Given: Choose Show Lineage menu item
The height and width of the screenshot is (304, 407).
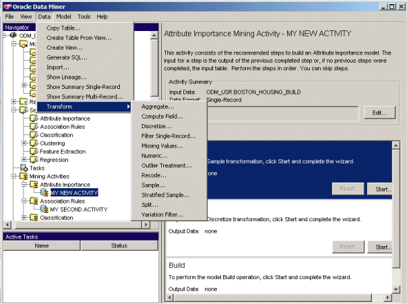Looking at the screenshot, I should [85, 77].
